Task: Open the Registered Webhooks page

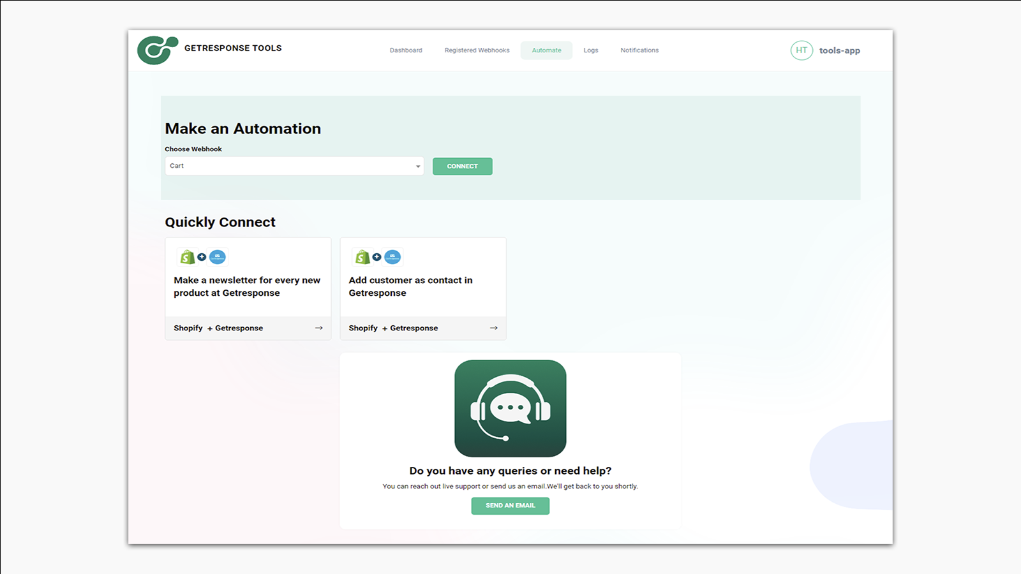Action: pos(477,50)
